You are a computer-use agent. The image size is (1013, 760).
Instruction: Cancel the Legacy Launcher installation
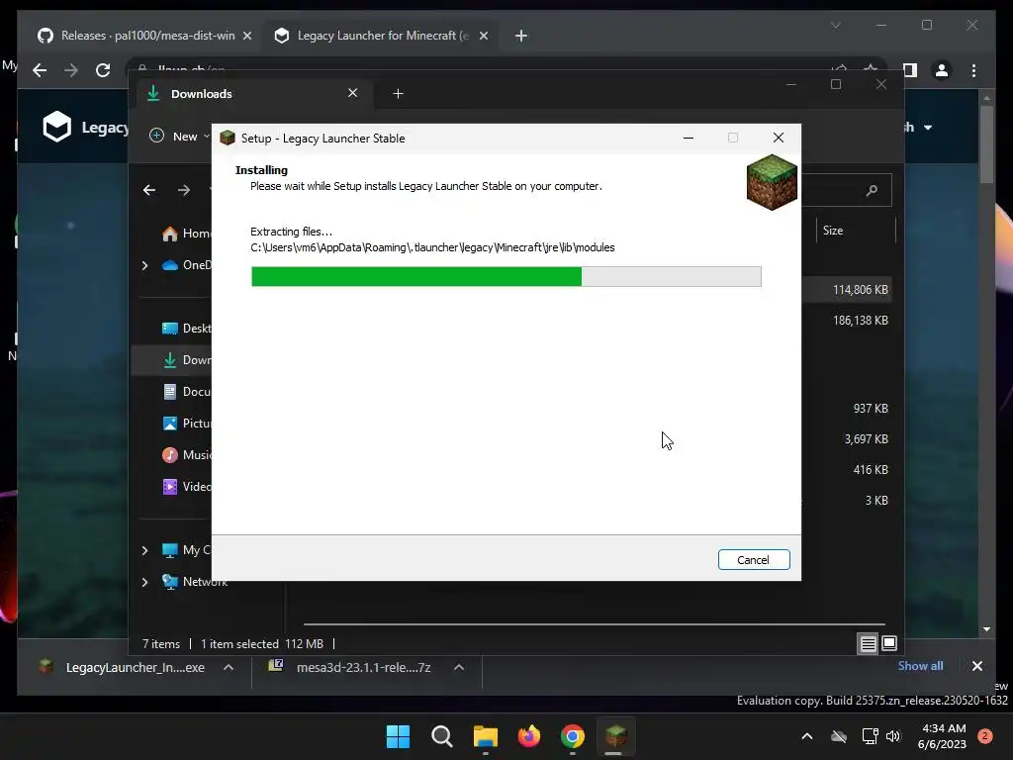point(753,560)
